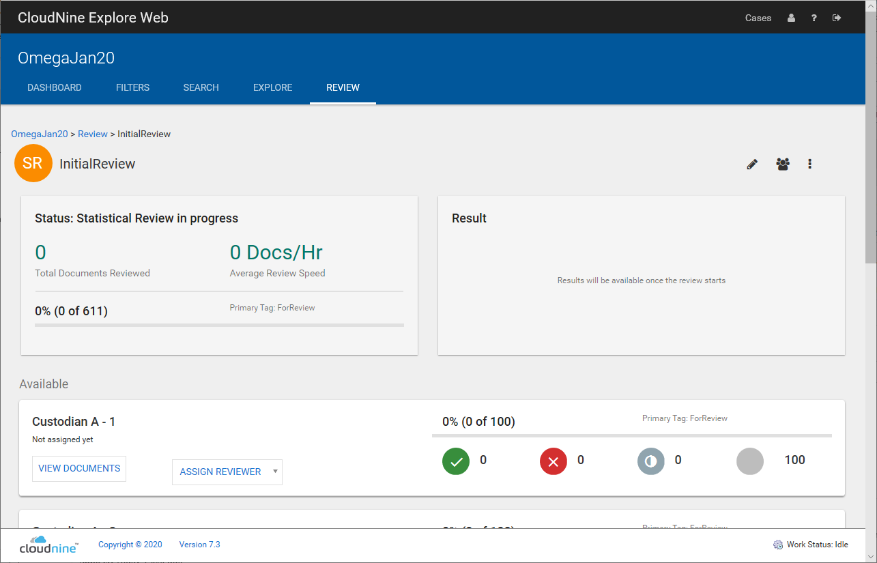Click the 'Result' card heading
The width and height of the screenshot is (877, 563).
coord(470,218)
